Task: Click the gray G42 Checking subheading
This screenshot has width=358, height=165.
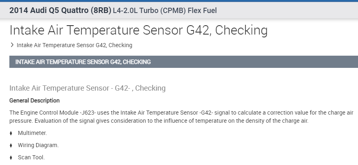Action: click(x=87, y=88)
